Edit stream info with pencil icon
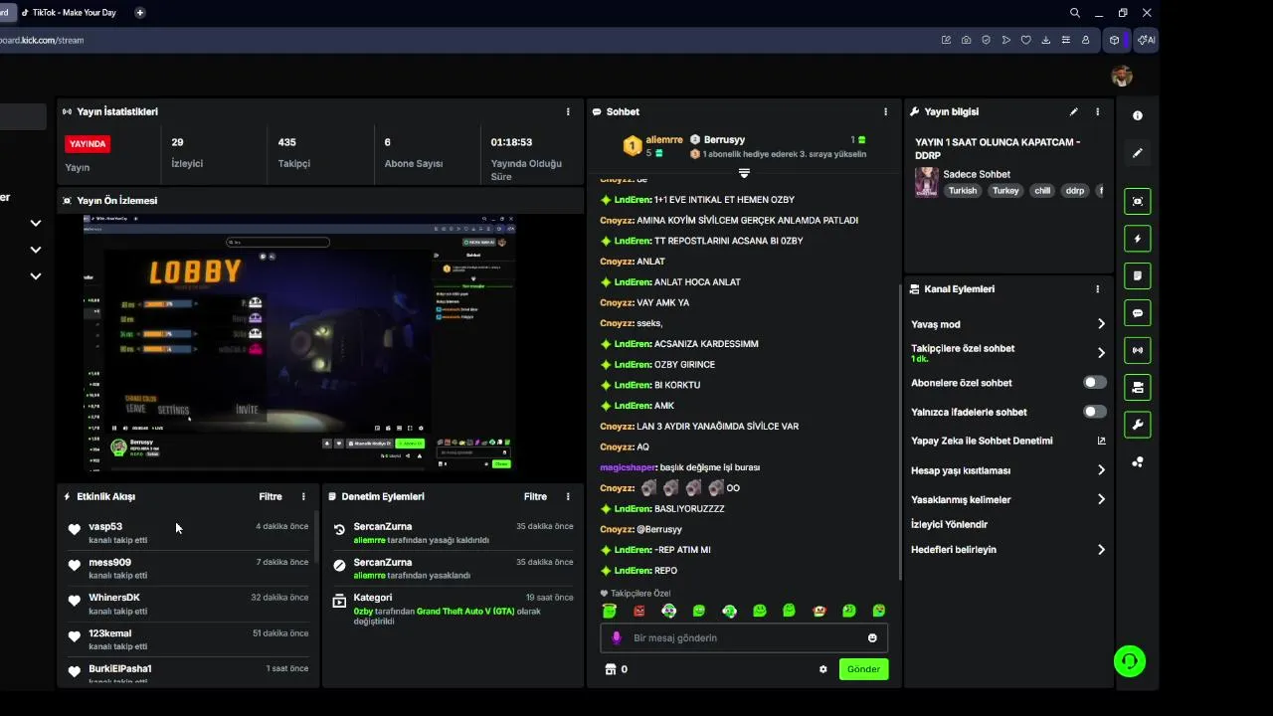The height and width of the screenshot is (716, 1273). coord(1073,111)
